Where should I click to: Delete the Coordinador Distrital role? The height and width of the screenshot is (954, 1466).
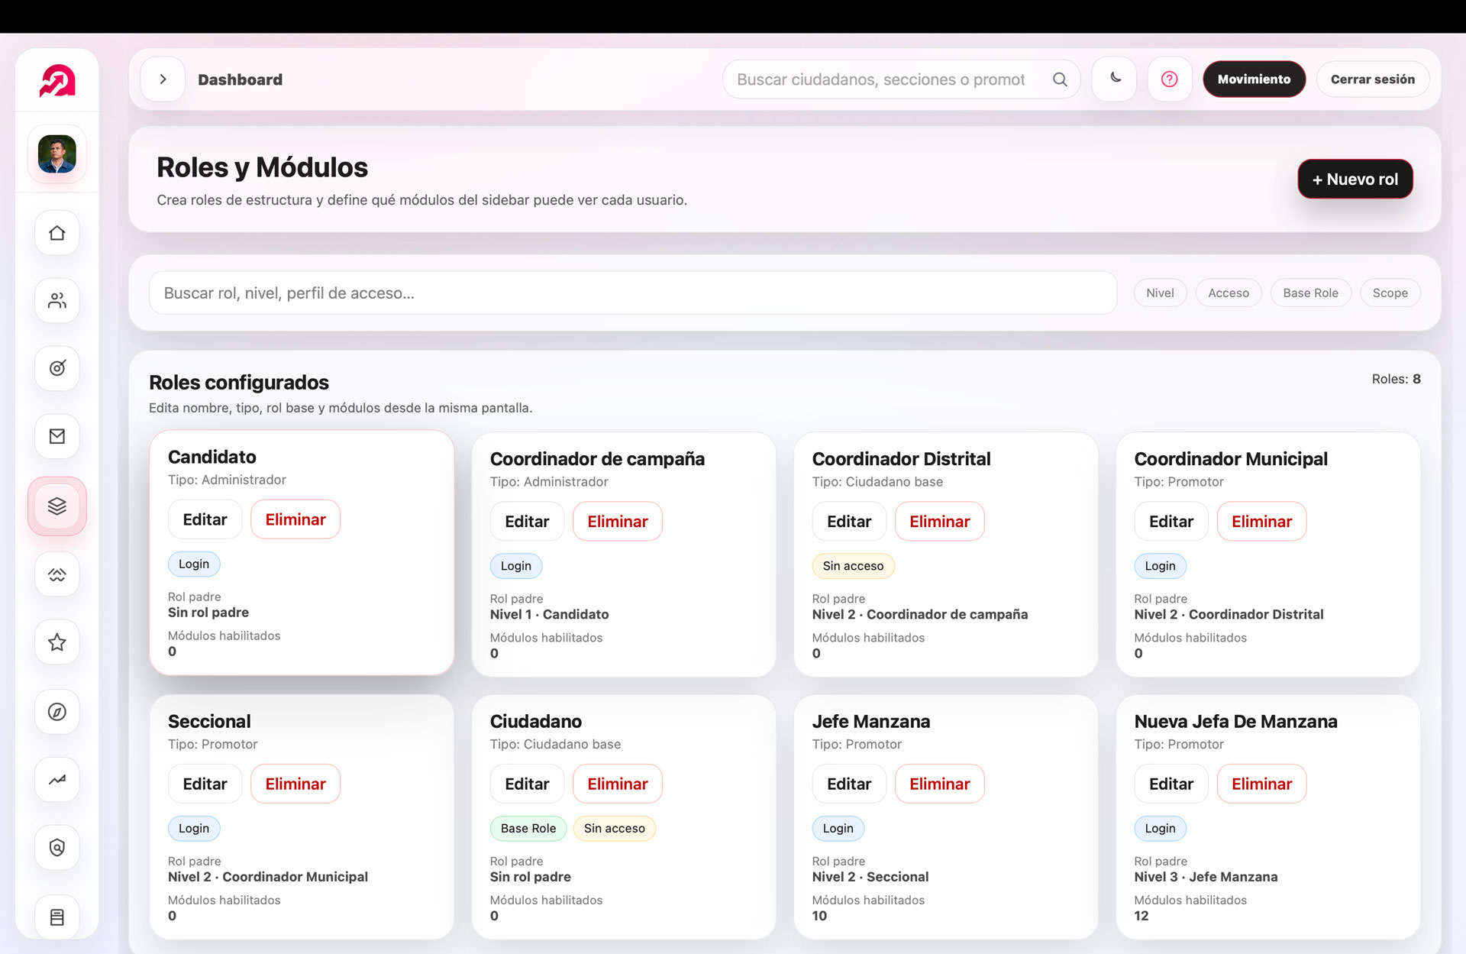pyautogui.click(x=939, y=522)
